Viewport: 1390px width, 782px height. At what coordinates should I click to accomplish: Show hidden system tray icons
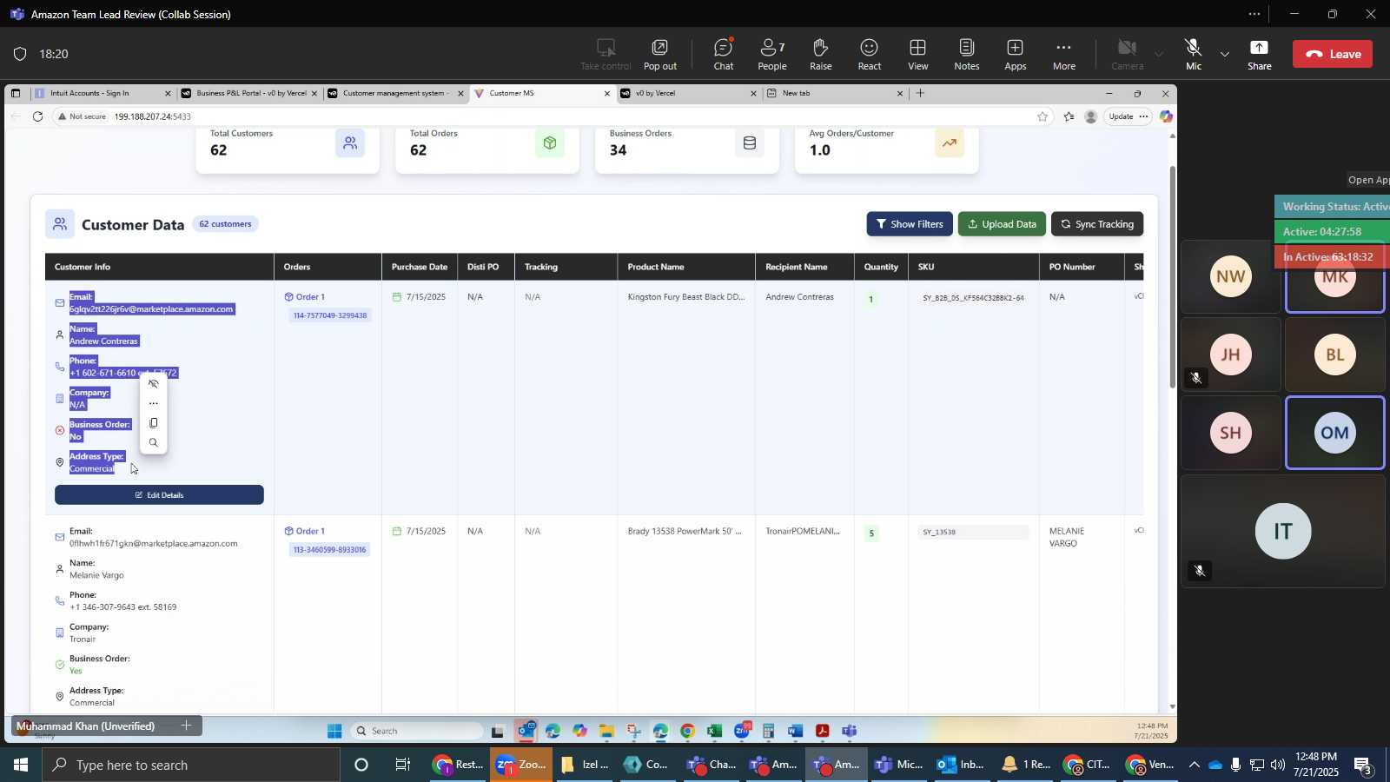tap(1195, 765)
